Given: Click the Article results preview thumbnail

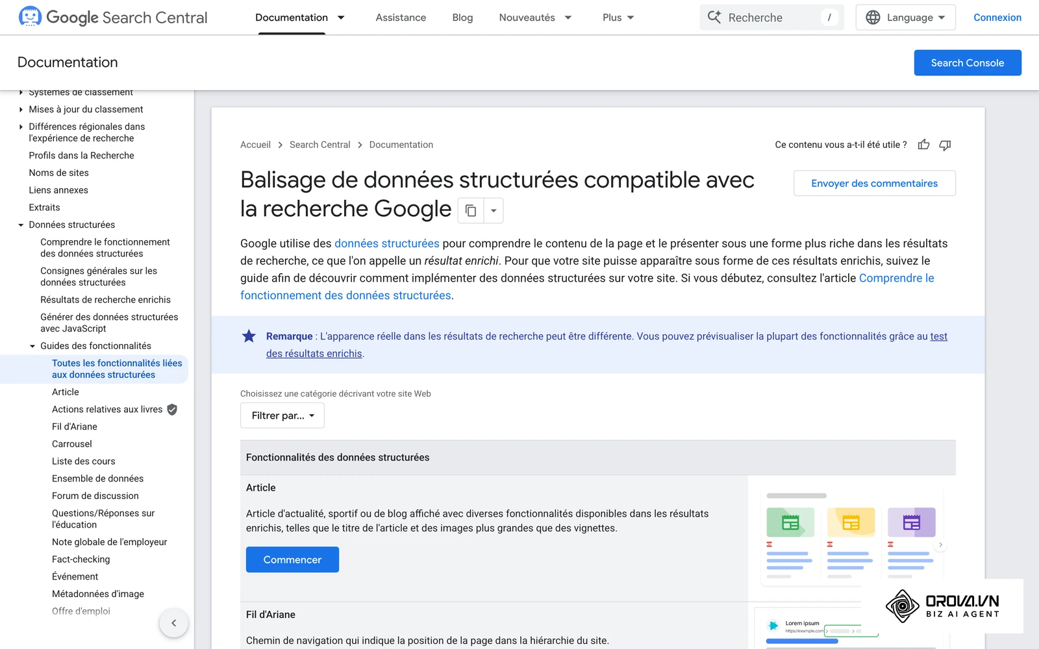Looking at the screenshot, I should (x=851, y=538).
